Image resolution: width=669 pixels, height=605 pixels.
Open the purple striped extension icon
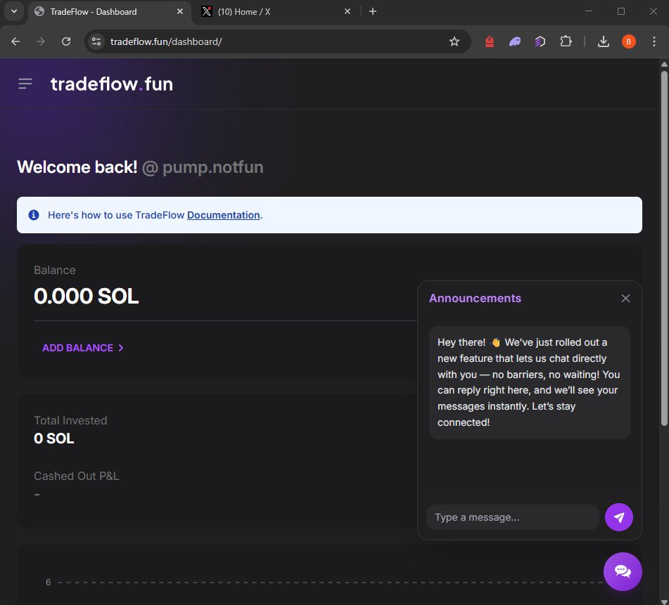click(x=540, y=41)
